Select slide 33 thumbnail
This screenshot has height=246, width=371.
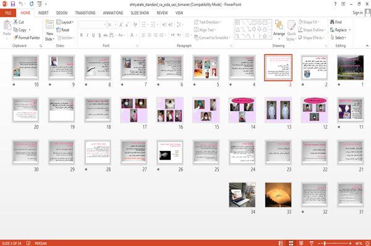click(278, 195)
